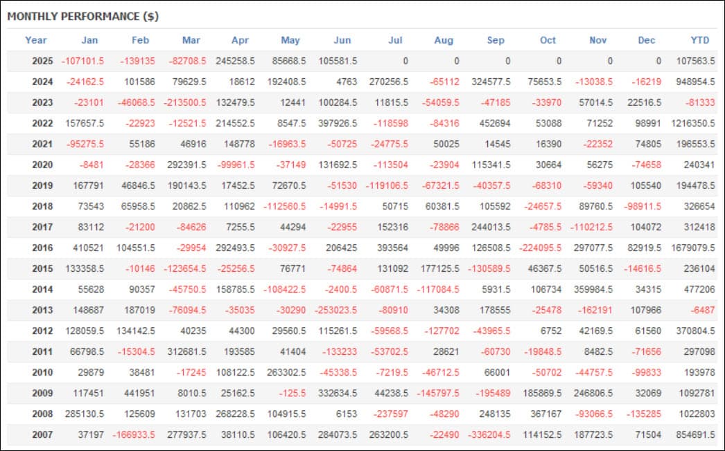Click the 1216350.5 YTD total for 2022
Image resolution: width=725 pixels, height=451 pixels.
(x=693, y=123)
